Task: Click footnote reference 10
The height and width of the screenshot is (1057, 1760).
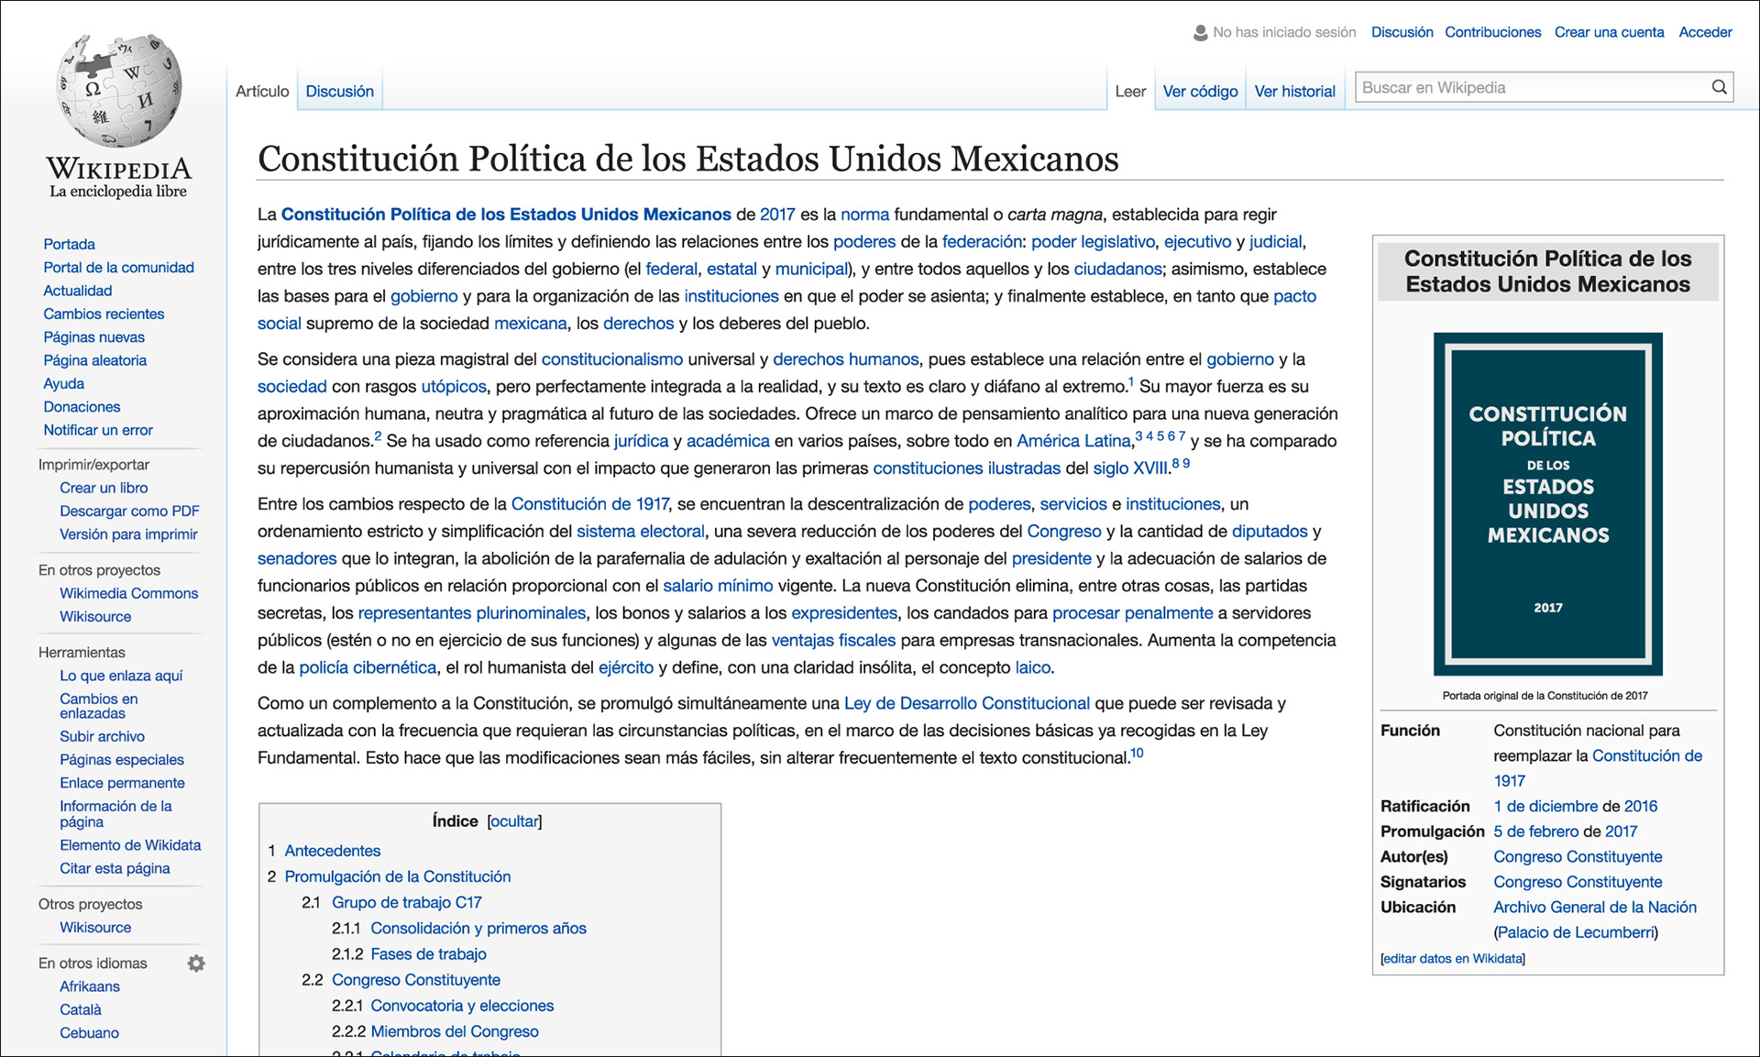Action: (1137, 753)
